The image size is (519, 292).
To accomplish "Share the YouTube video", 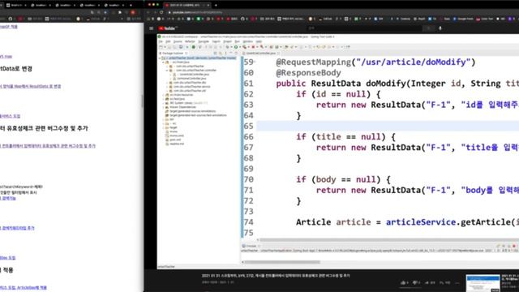I will click(430, 283).
